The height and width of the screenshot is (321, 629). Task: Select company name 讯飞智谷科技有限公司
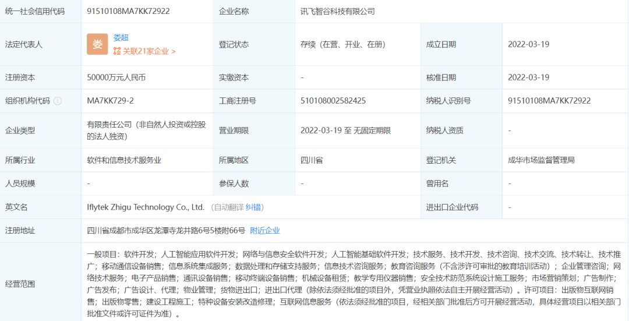point(338,12)
